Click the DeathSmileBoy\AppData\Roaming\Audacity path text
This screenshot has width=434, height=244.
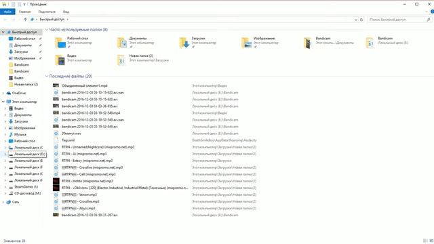pyautogui.click(x=224, y=140)
